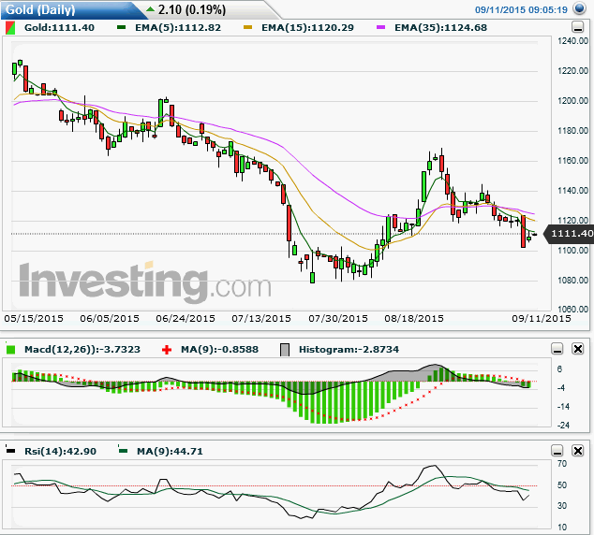The width and height of the screenshot is (594, 535).
Task: Click the blue globe icon at top right
Action: (579, 8)
